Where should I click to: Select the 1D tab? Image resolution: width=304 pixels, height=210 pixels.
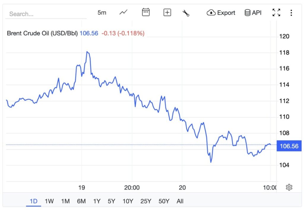click(33, 201)
